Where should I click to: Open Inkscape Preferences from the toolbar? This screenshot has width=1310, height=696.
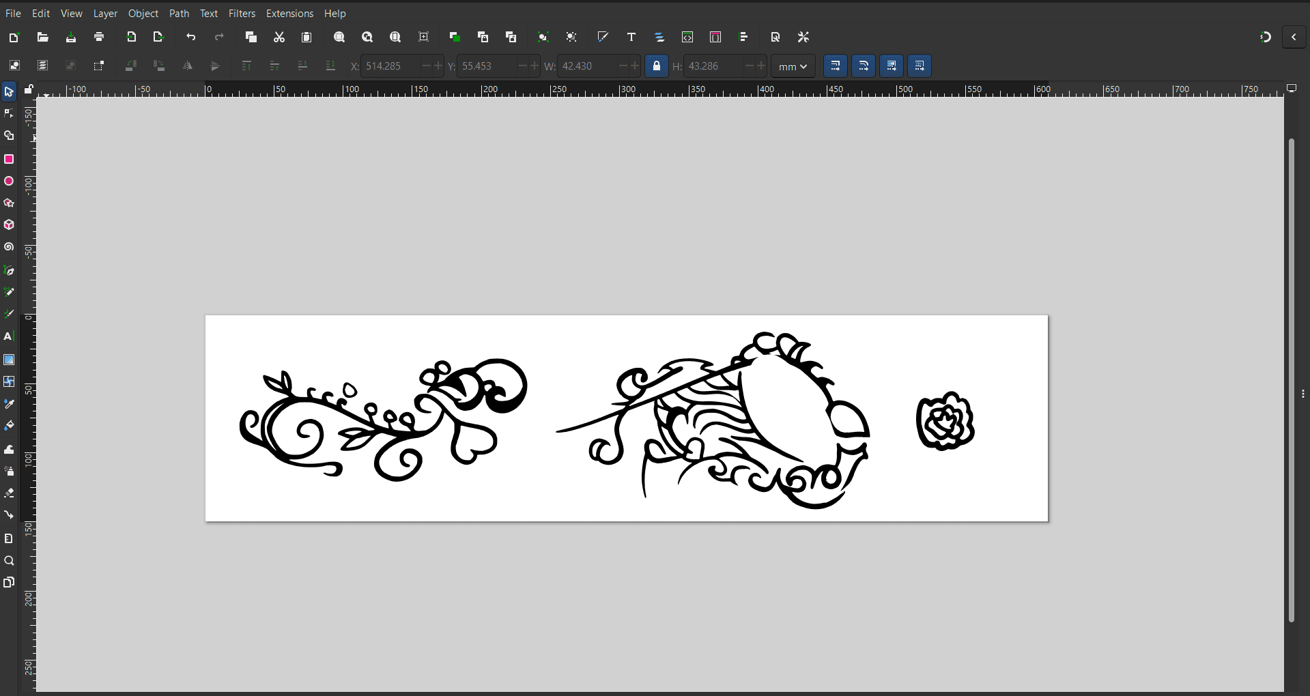(803, 37)
